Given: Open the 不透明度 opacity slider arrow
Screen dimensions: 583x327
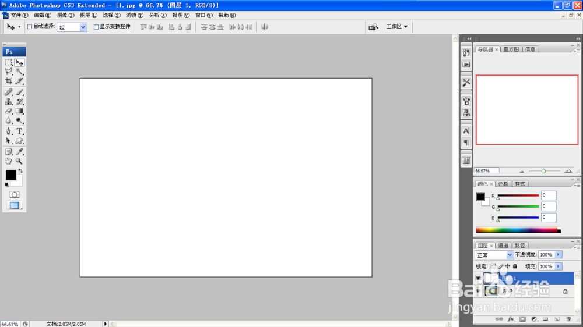Looking at the screenshot, I should (558, 255).
